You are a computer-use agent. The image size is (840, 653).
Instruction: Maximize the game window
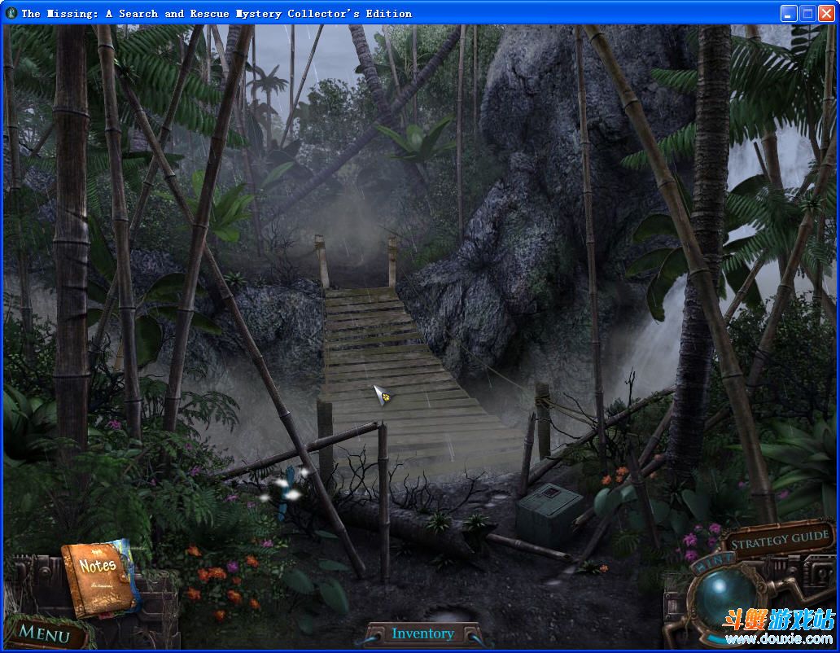tap(807, 13)
